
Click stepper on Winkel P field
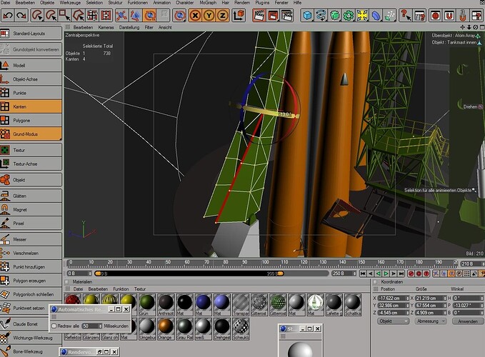(x=481, y=305)
